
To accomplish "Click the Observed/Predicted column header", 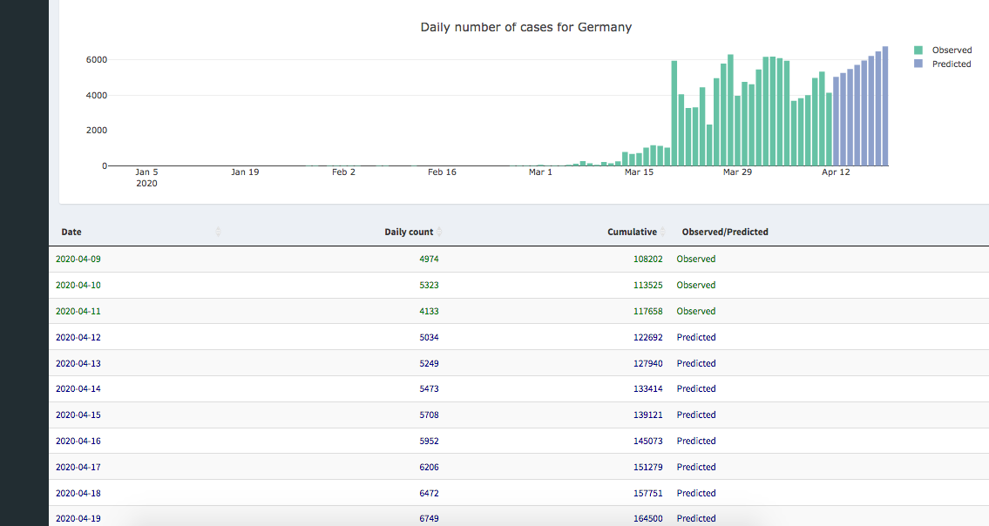I will [725, 233].
